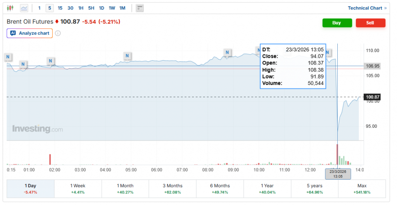
Task: Open the N news marker near 02:00
Action: [x=51, y=61]
